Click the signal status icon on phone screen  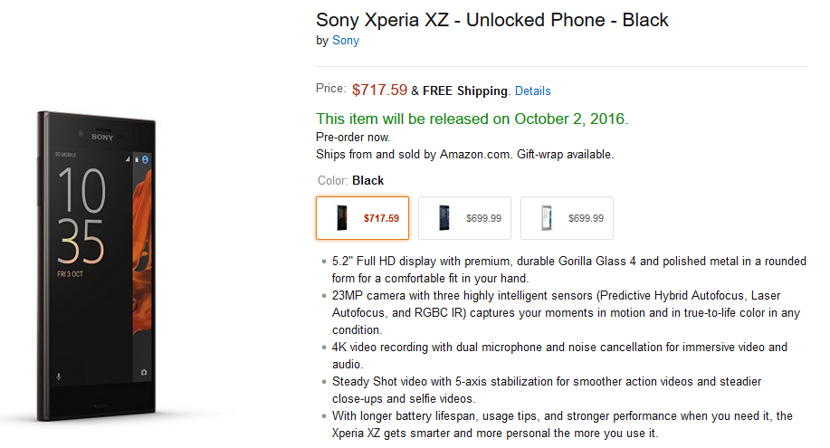[128, 158]
